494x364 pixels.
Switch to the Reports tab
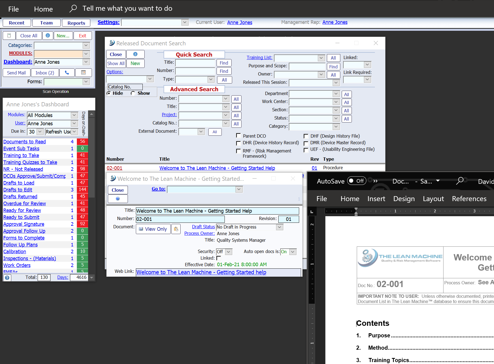(x=76, y=23)
